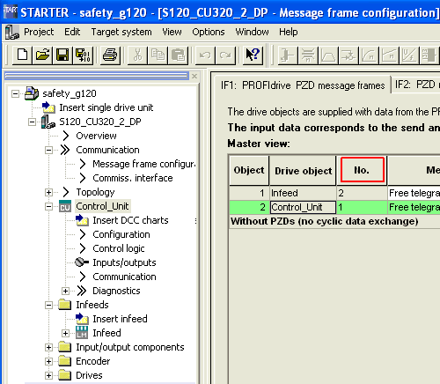Viewport: 440px width, 384px height.
Task: Click the Insert infeed icon
Action: [82, 319]
